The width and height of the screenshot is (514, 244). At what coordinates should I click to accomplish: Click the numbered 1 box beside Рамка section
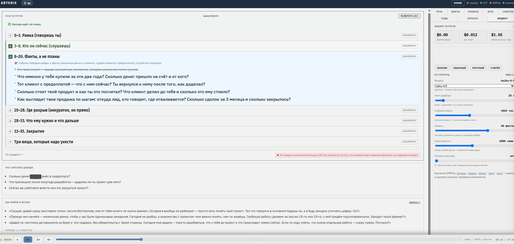point(10,35)
